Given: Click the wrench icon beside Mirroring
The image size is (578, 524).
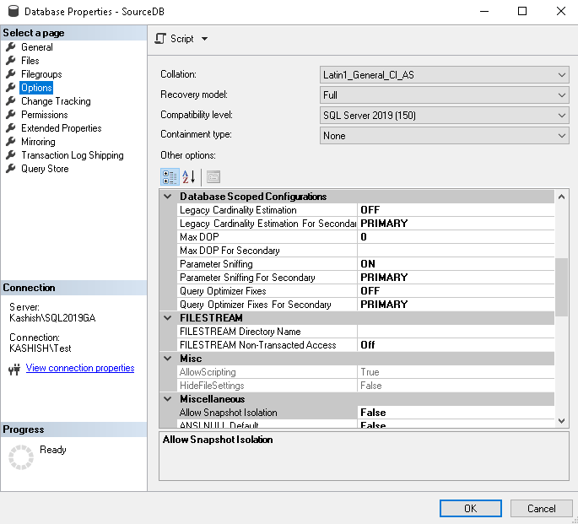Looking at the screenshot, I should 11,142.
